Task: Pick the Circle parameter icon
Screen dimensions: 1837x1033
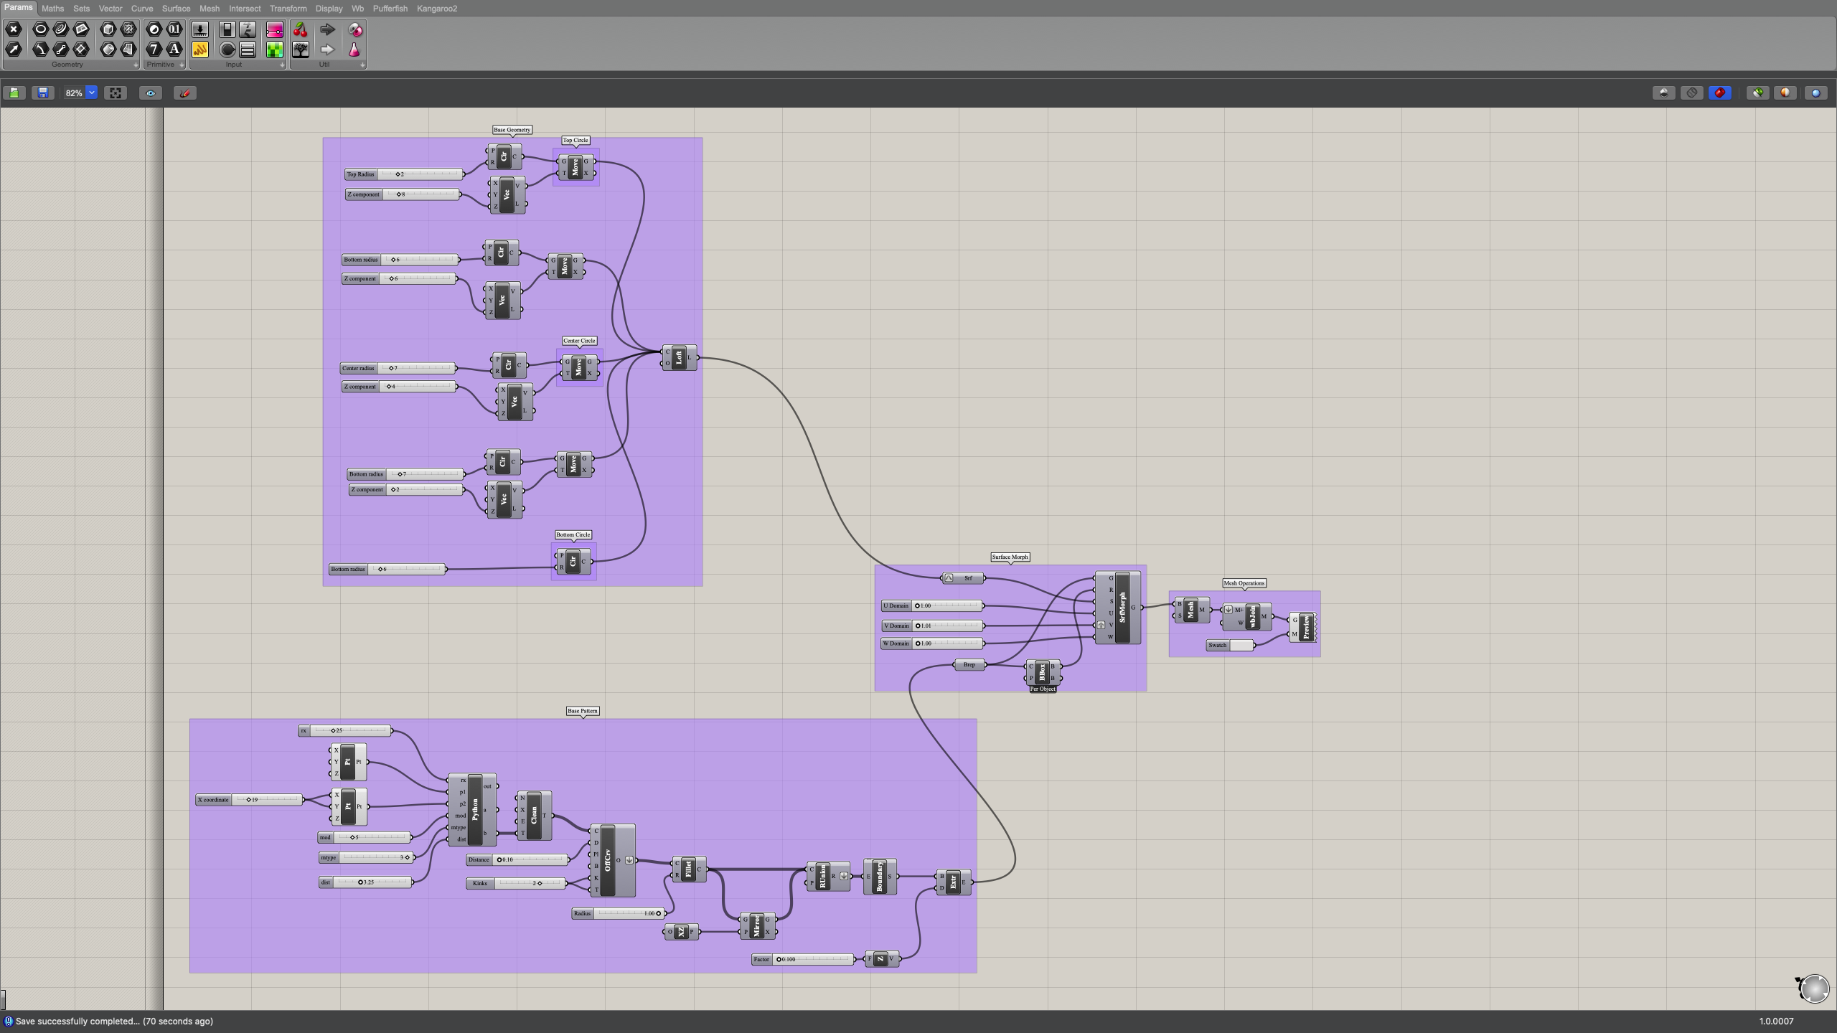Action: pyautogui.click(x=41, y=29)
